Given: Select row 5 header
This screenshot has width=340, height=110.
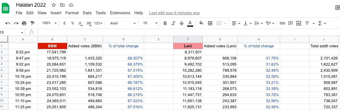Looking at the screenshot, I should pyautogui.click(x=4, y=70).
